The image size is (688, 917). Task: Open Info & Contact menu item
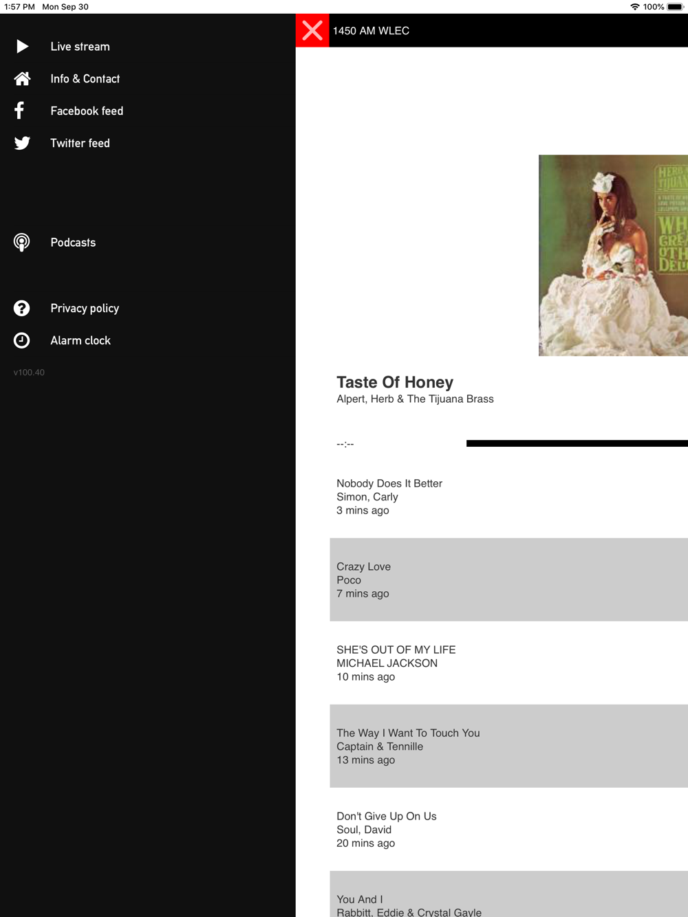(x=148, y=78)
